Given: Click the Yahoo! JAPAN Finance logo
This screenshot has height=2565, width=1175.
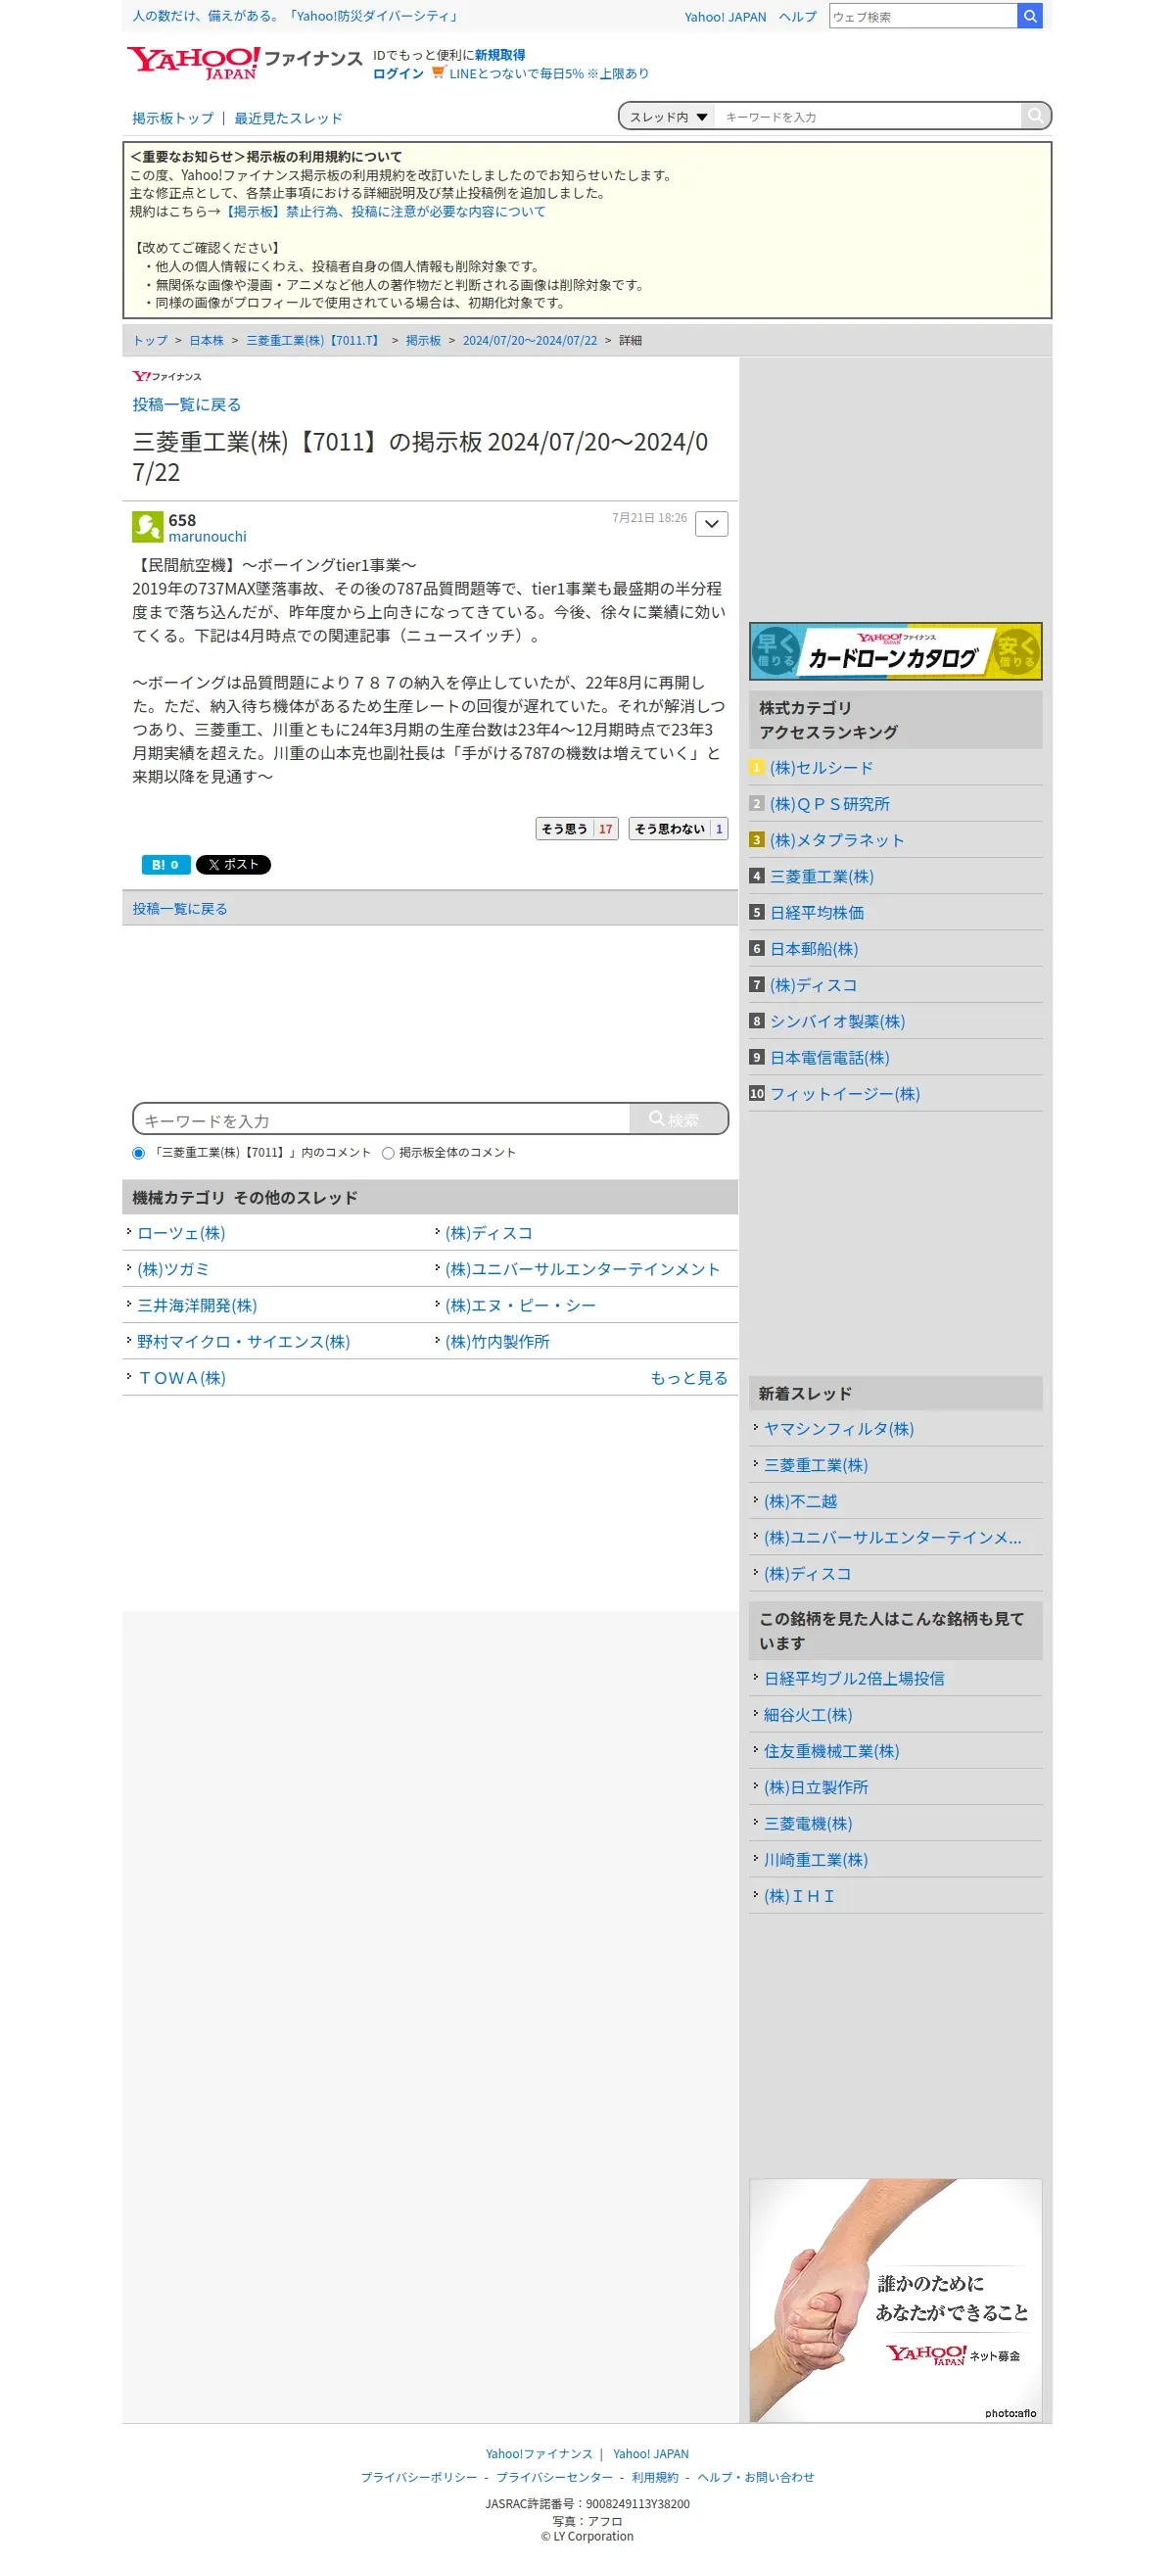Looking at the screenshot, I should tap(244, 62).
